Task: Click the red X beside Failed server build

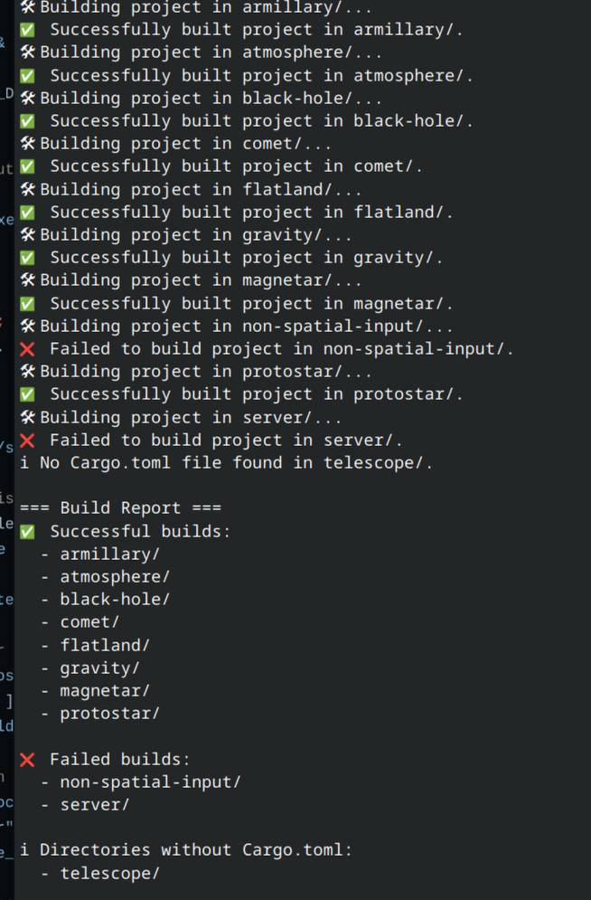Action: [27, 441]
